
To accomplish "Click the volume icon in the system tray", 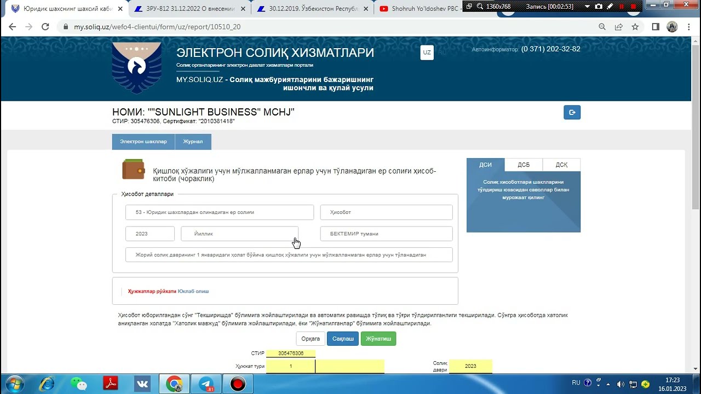I will 620,384.
